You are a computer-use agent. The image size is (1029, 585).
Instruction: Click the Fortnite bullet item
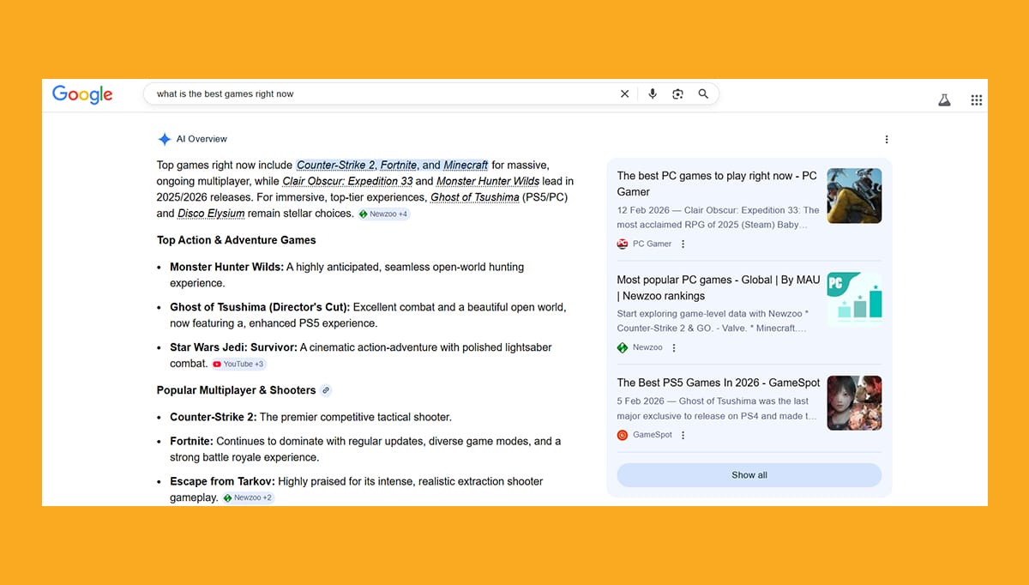365,449
